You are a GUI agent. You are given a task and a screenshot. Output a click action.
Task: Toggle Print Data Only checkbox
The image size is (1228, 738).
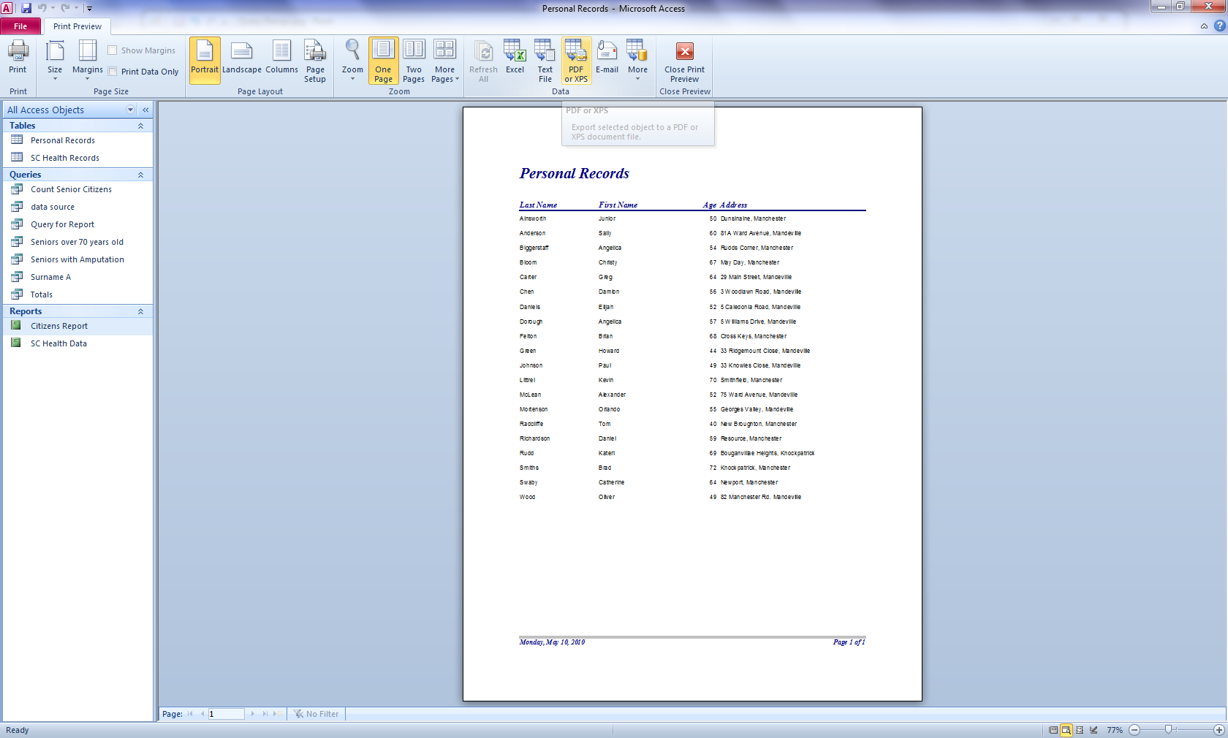pos(113,72)
